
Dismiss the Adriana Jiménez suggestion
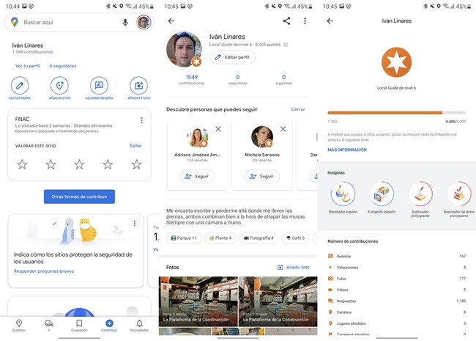[x=218, y=129]
